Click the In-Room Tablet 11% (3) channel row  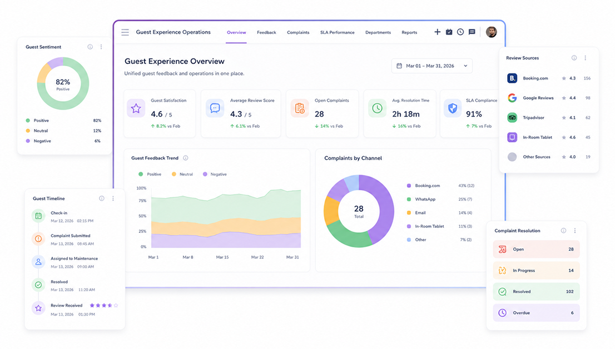[440, 226]
